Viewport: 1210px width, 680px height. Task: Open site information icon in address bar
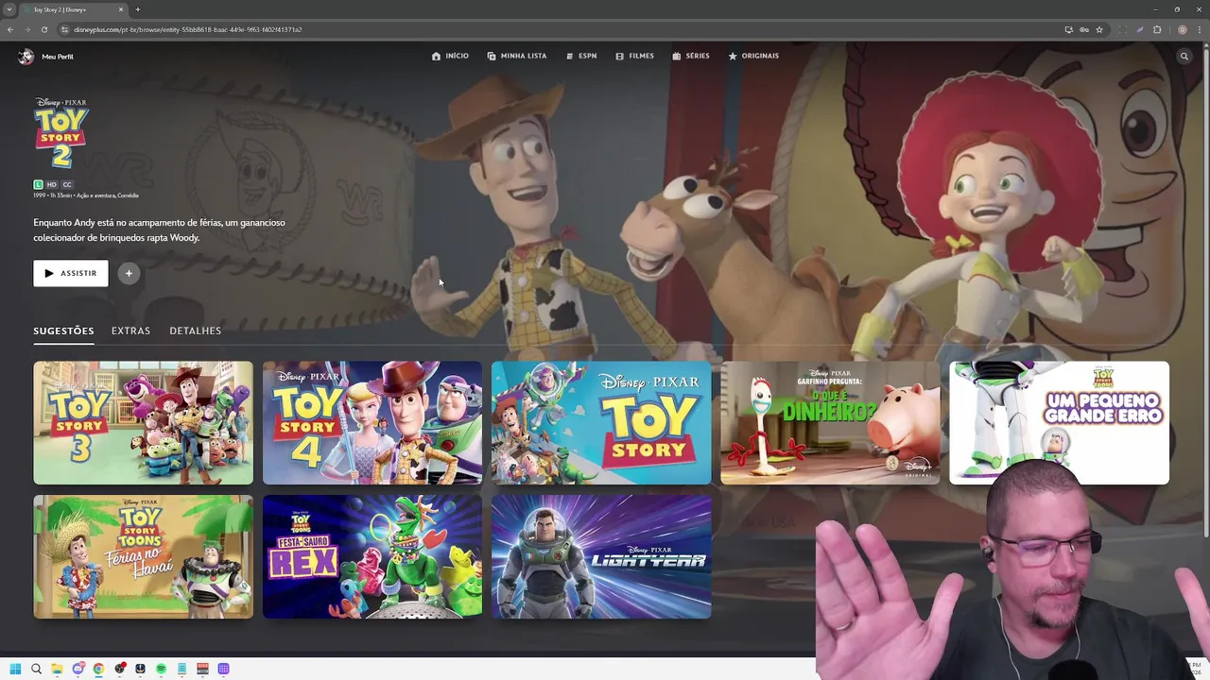pyautogui.click(x=65, y=29)
